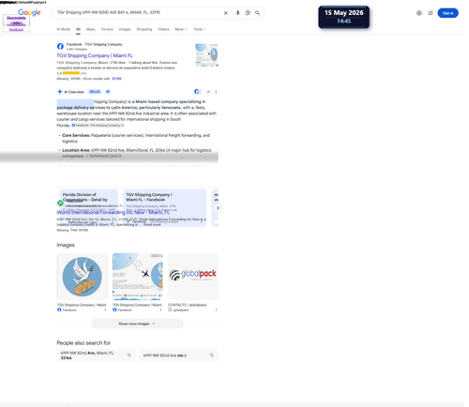
Task: Open 'TGV Shipping Company | Miami FL' result link
Action: [95, 55]
